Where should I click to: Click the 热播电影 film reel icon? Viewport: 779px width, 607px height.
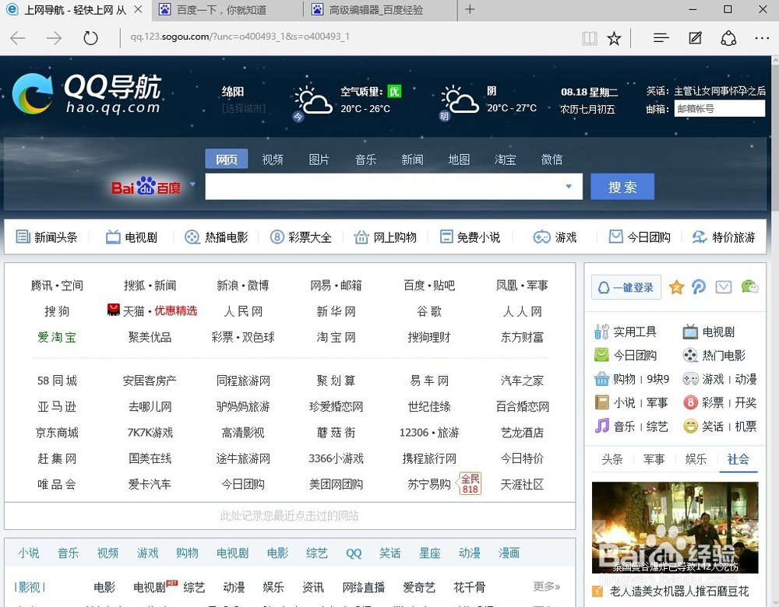pos(192,237)
